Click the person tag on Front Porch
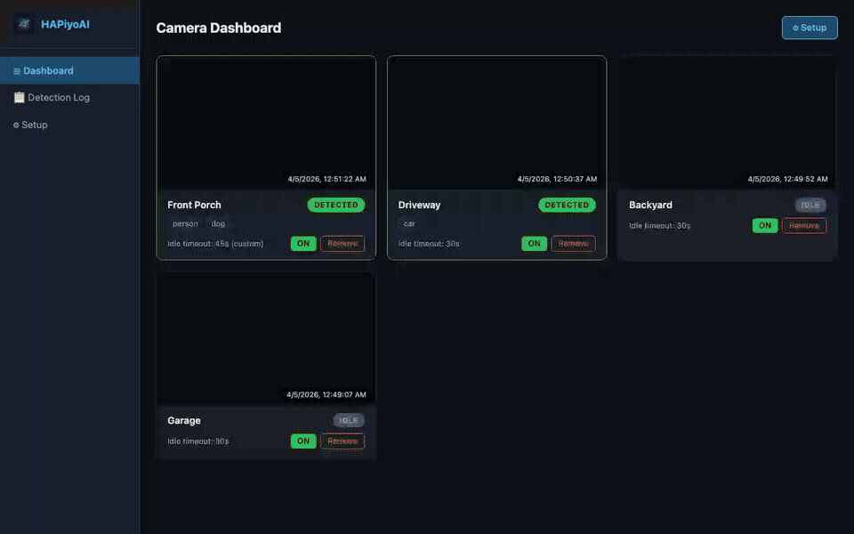 [185, 223]
